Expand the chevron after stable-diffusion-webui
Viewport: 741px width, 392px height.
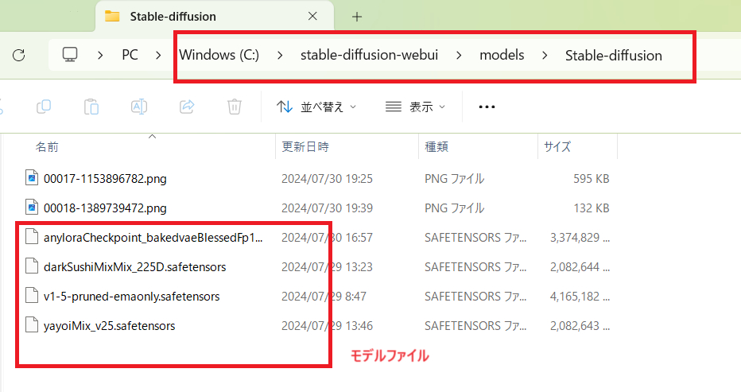click(459, 56)
